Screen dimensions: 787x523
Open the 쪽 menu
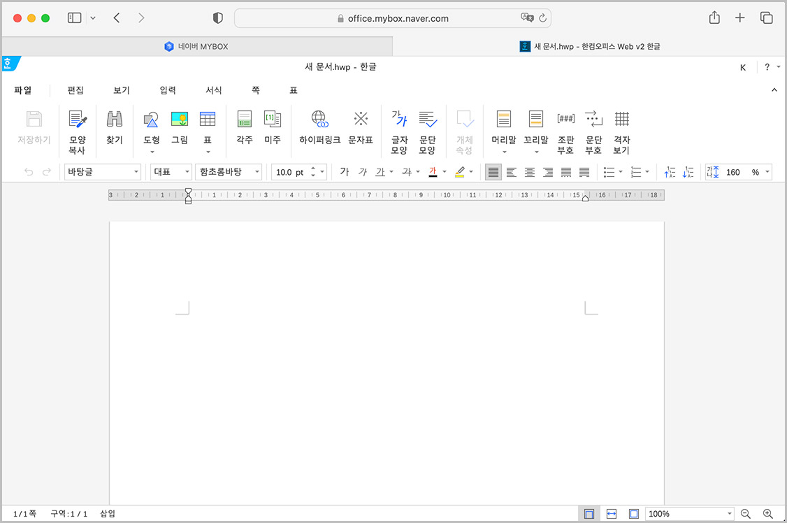click(256, 90)
